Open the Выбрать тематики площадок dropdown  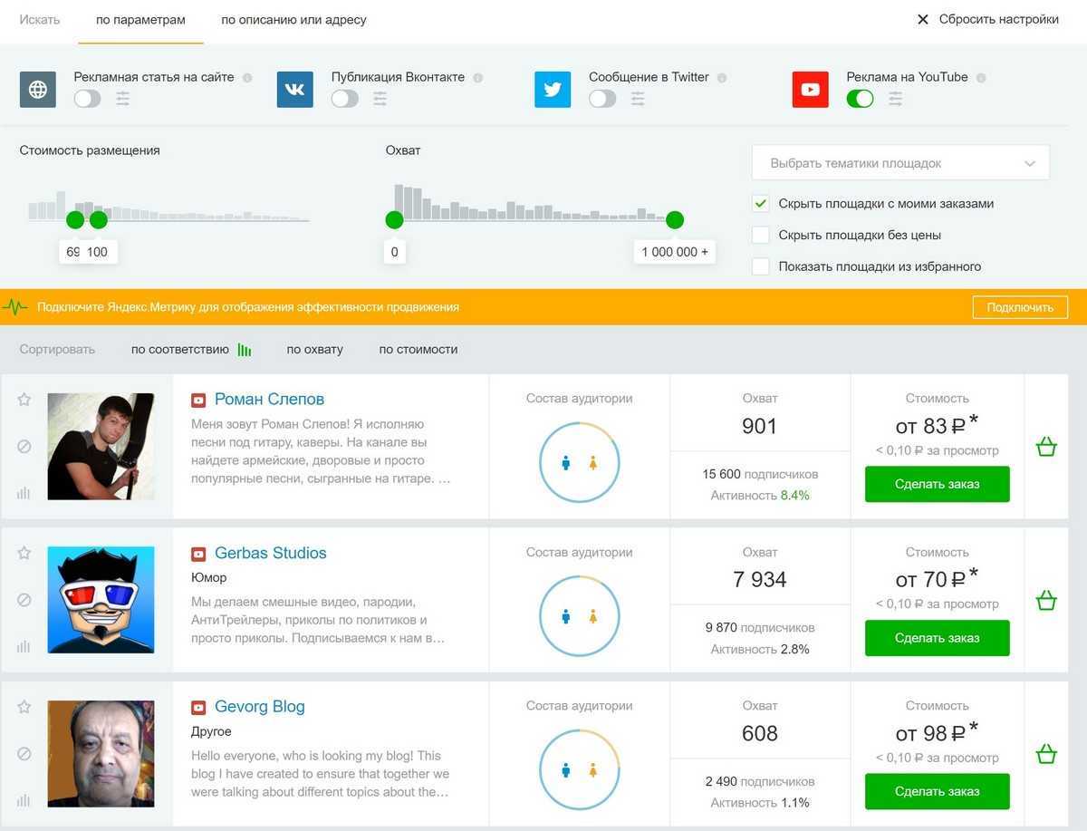900,163
